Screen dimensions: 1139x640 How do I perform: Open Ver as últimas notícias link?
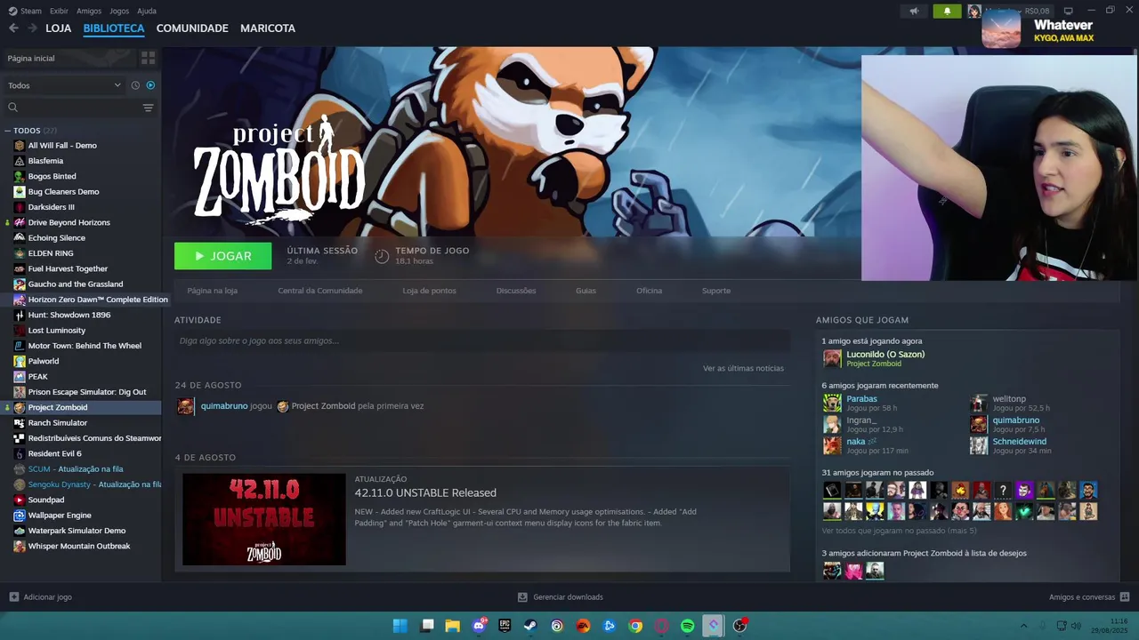[x=743, y=368]
